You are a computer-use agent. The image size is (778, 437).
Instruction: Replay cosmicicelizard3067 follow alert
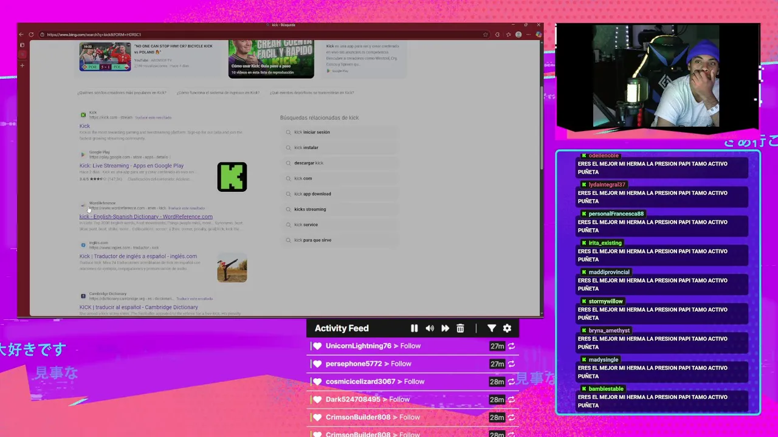[x=511, y=382]
